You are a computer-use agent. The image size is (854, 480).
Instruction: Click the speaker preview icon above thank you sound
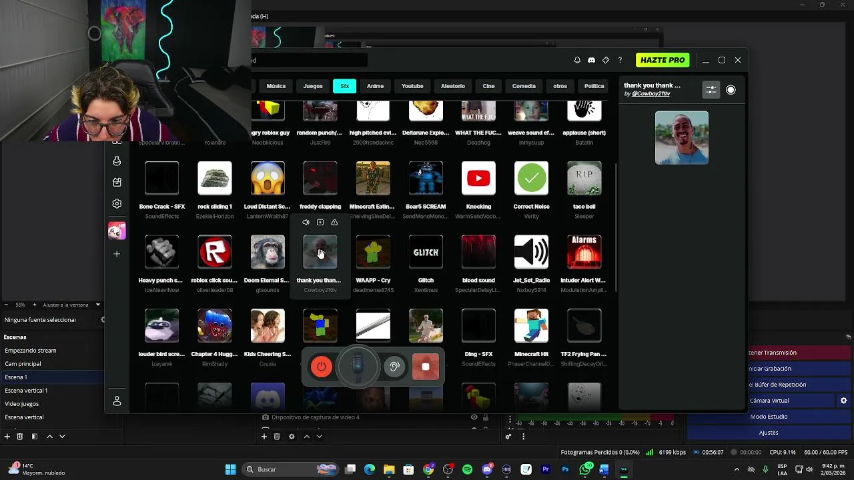pos(306,223)
